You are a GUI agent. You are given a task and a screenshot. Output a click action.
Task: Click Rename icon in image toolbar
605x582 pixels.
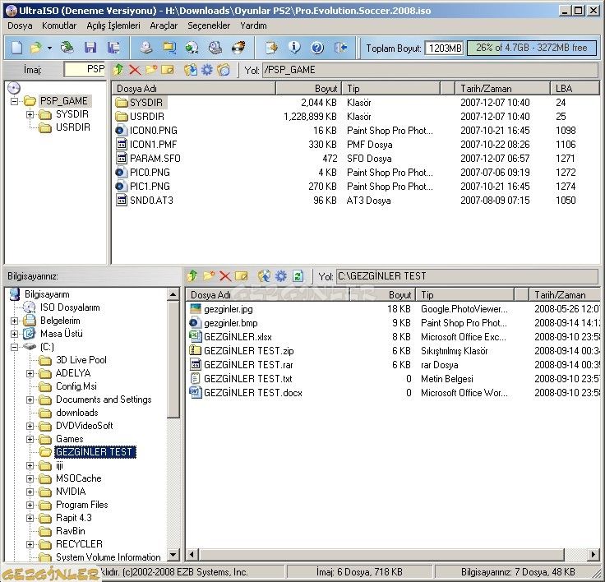[168, 70]
